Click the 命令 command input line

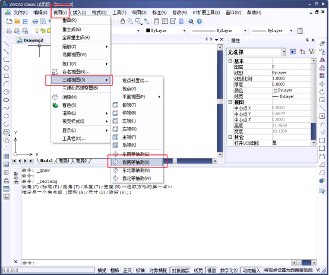pos(156,263)
